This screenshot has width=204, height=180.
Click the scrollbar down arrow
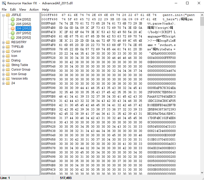[x=202, y=173]
